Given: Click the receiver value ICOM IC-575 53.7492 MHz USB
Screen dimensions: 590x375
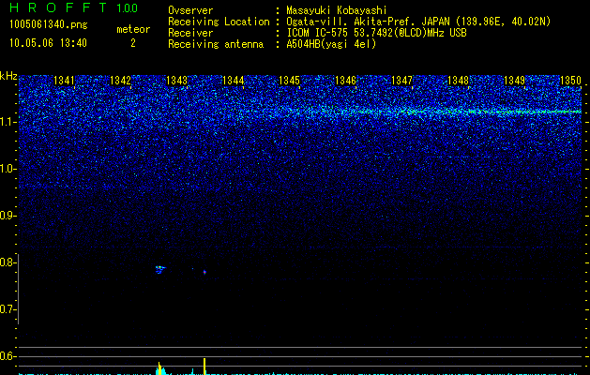Looking at the screenshot, I should tap(376, 33).
